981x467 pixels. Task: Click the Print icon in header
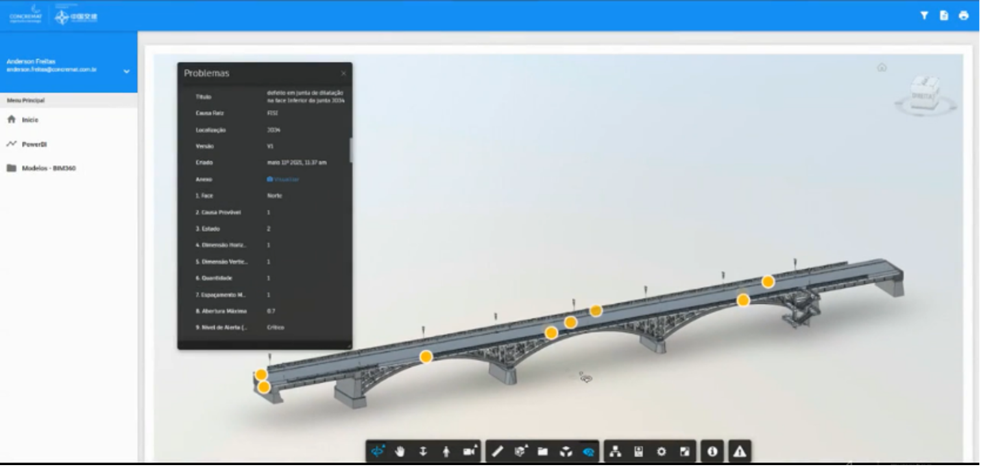click(963, 16)
